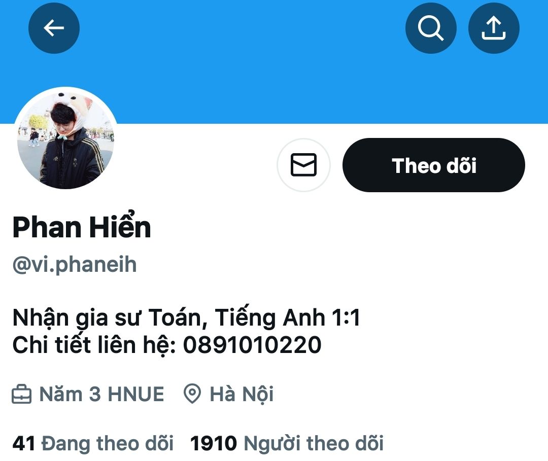Click the bio line about gia sư Toán
Image resolution: width=548 pixels, height=461 pixels.
coord(186,317)
